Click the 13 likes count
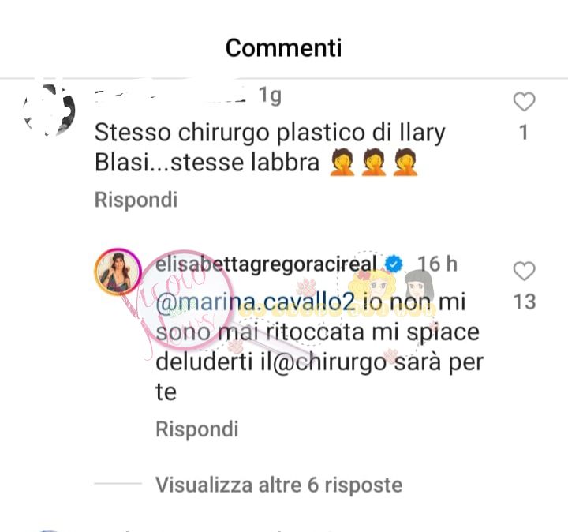The width and height of the screenshot is (568, 532). click(524, 302)
